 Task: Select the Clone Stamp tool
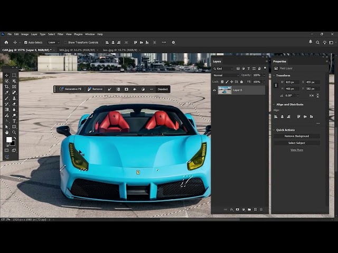click(14, 98)
